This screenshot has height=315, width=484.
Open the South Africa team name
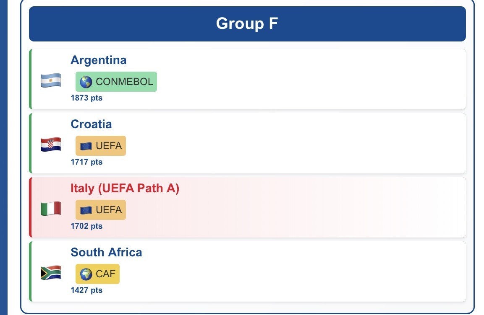106,252
